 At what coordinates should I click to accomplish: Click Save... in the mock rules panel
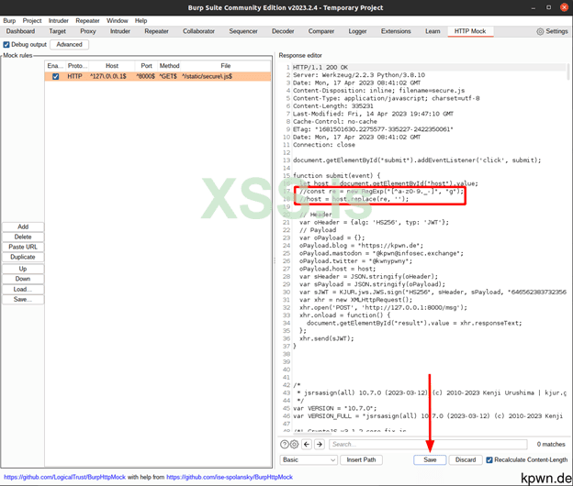(23, 299)
